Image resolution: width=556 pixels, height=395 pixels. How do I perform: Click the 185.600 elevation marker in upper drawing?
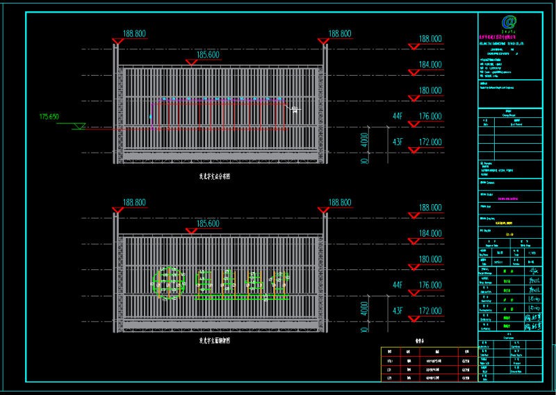click(208, 55)
